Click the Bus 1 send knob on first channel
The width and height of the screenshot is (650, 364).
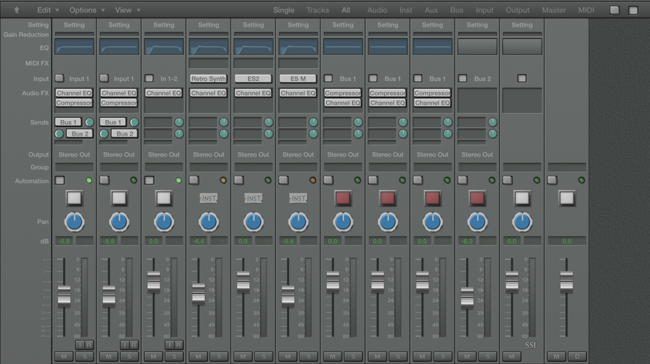click(89, 122)
